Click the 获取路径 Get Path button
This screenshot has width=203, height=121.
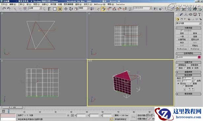point(182,65)
